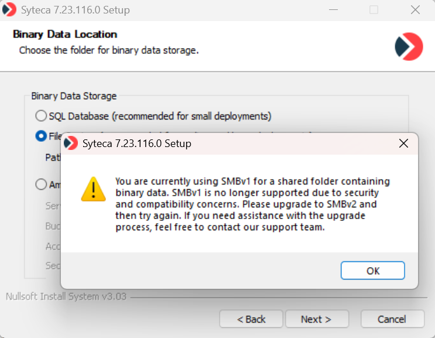Click the large Syteca logo in the header

(409, 47)
